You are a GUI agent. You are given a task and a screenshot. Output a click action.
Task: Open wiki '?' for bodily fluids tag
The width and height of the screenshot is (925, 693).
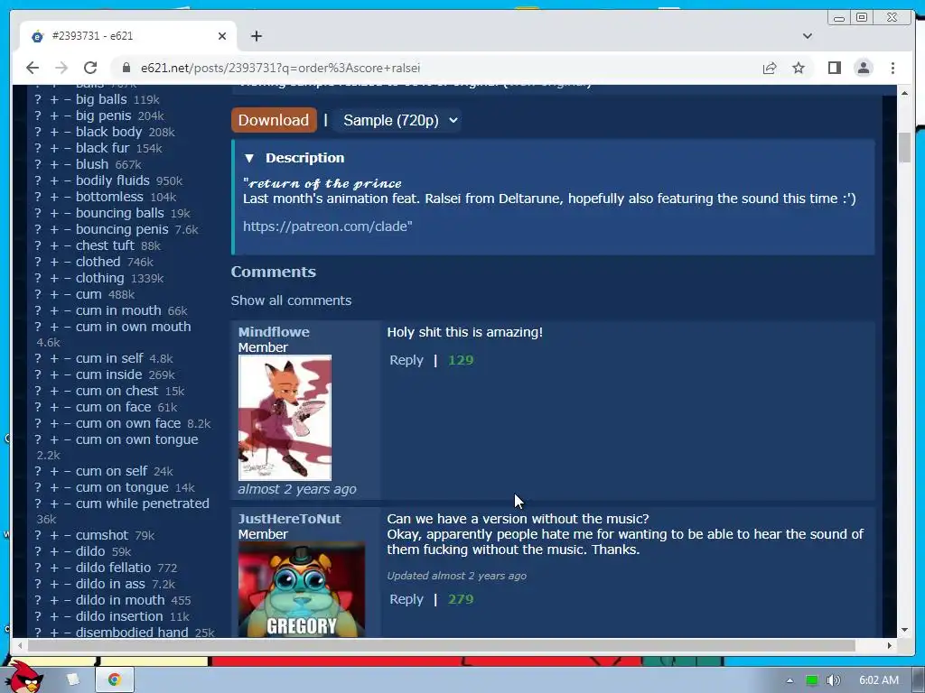38,180
